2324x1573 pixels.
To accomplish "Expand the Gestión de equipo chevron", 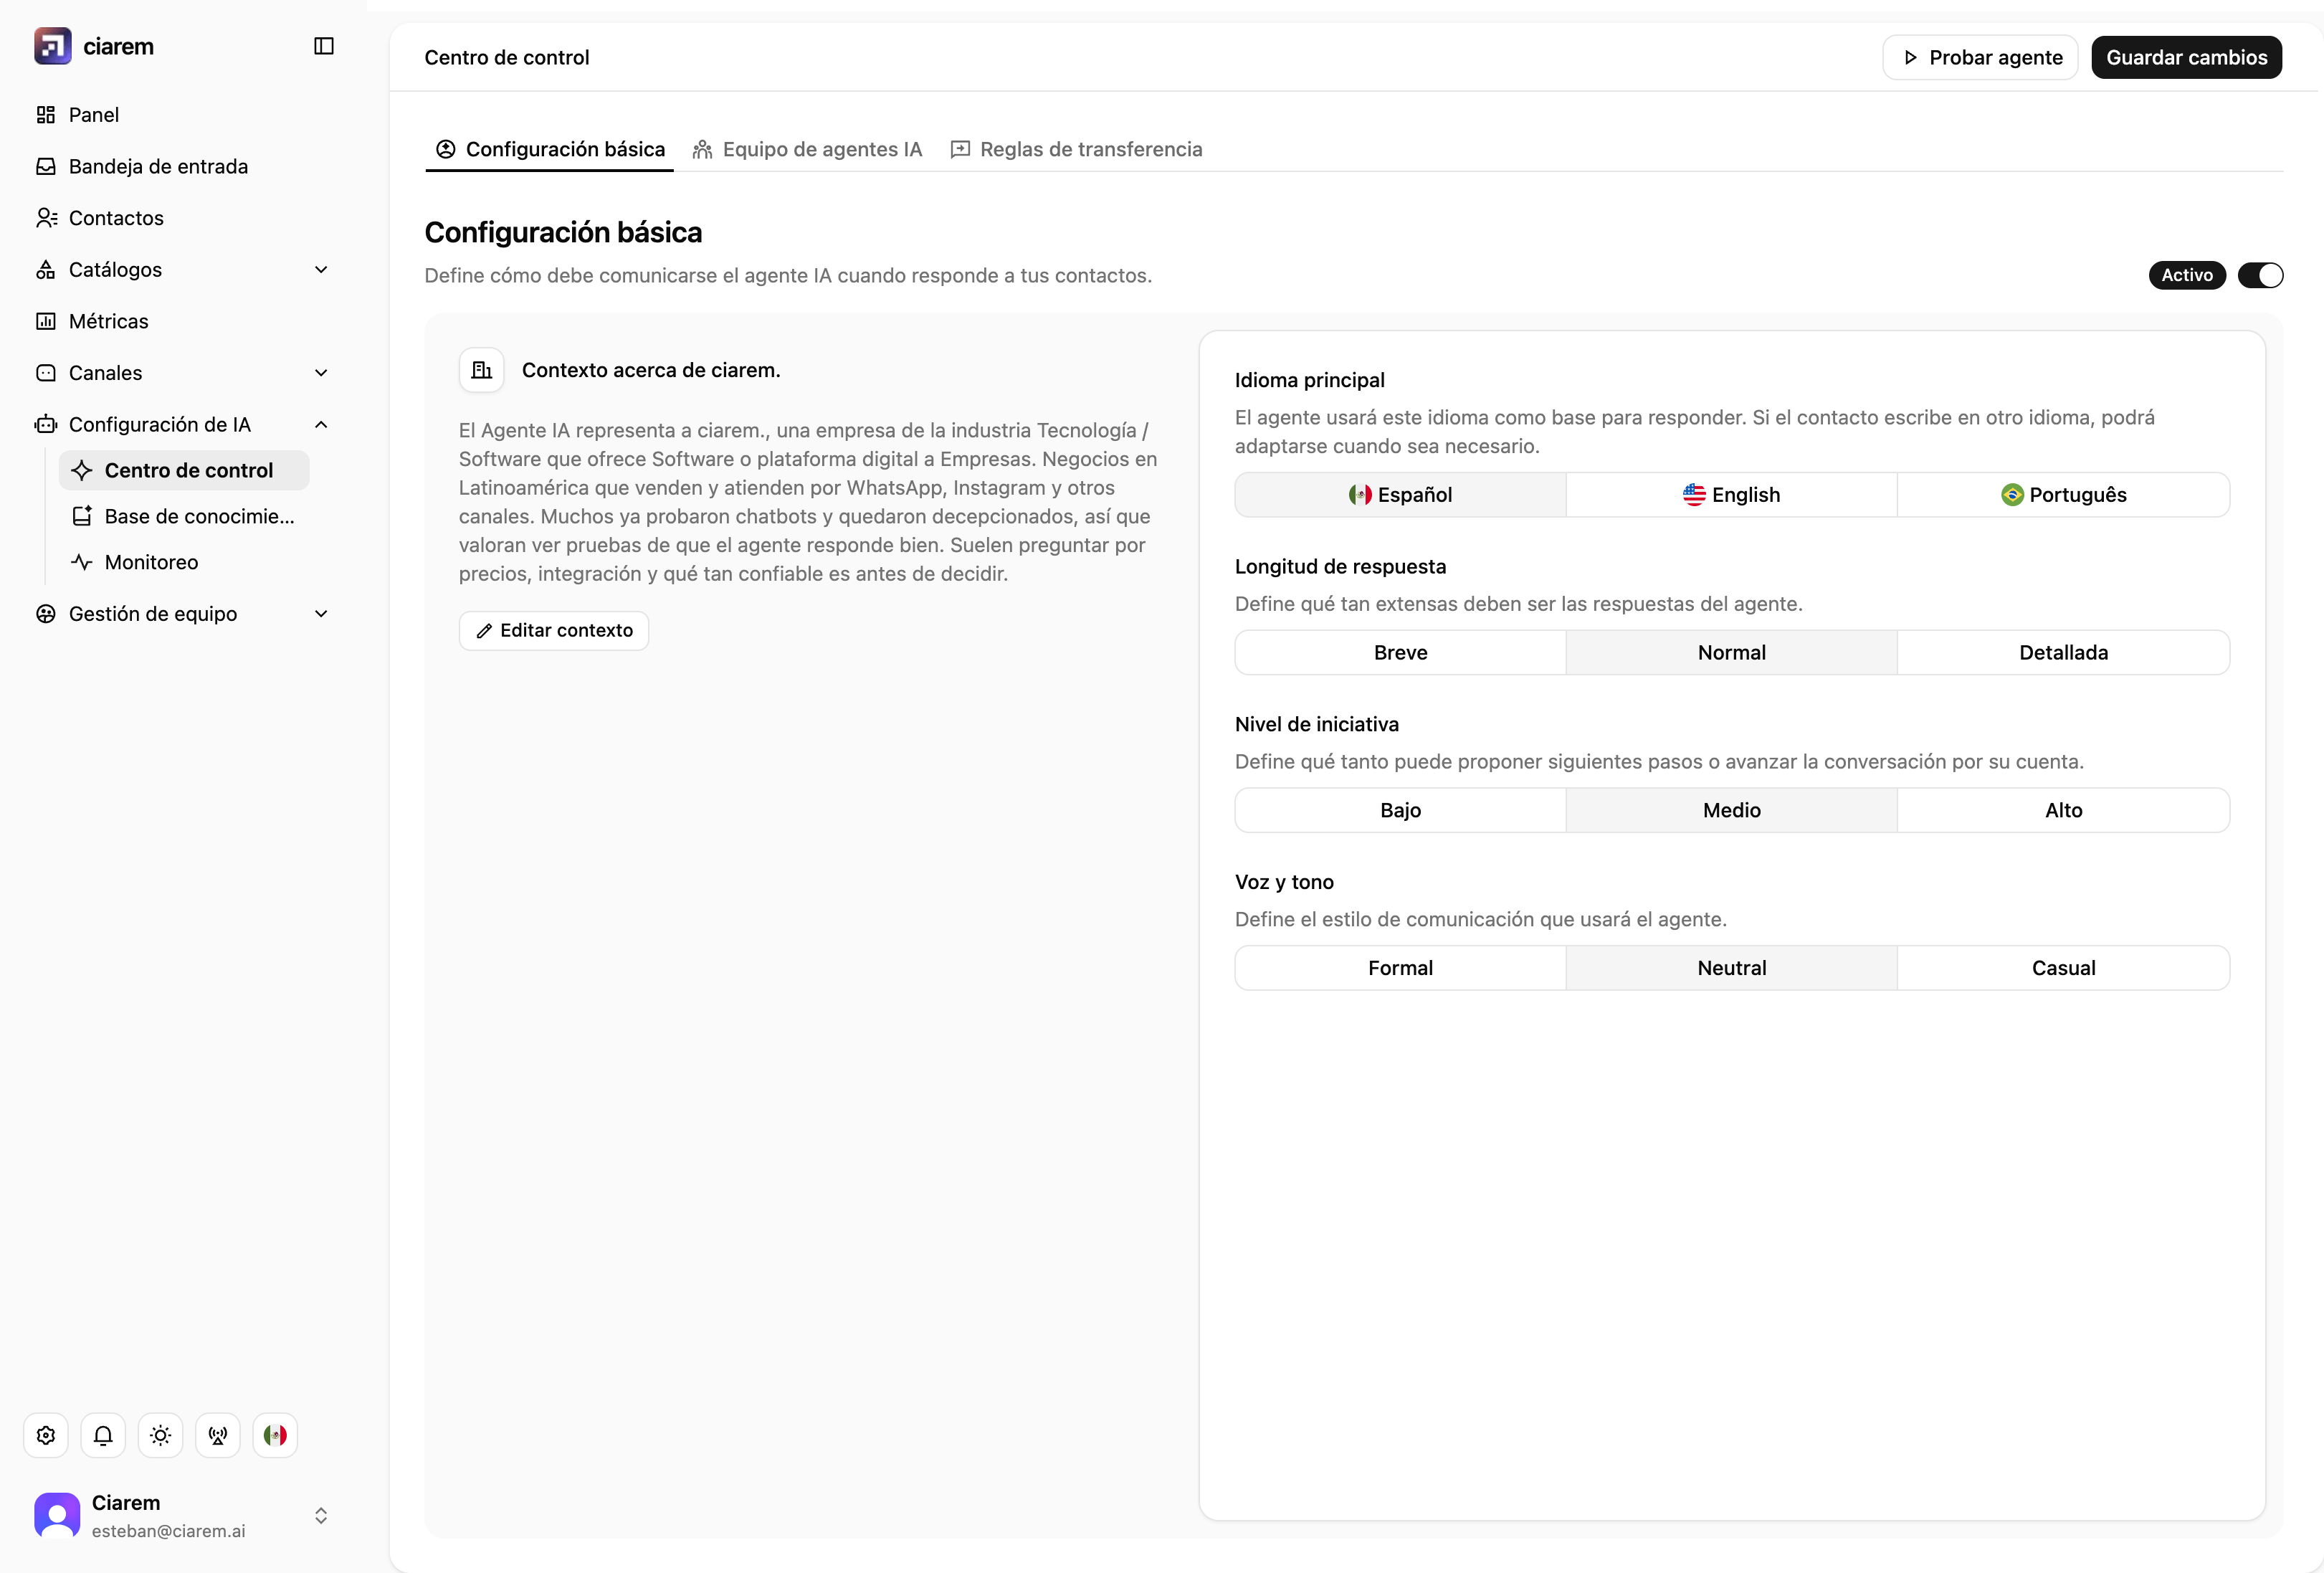I will [321, 614].
